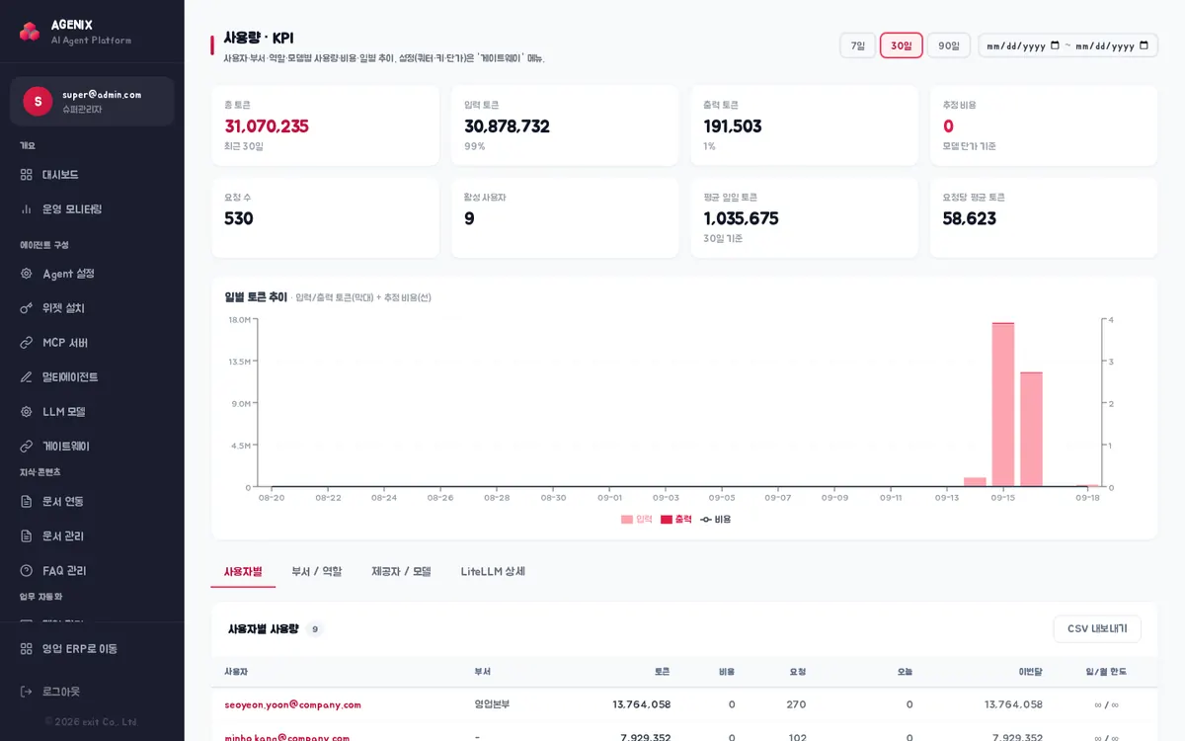This screenshot has width=1185, height=741.
Task: Click the 요청 value 270 in seoyeon row
Action: [x=796, y=704]
